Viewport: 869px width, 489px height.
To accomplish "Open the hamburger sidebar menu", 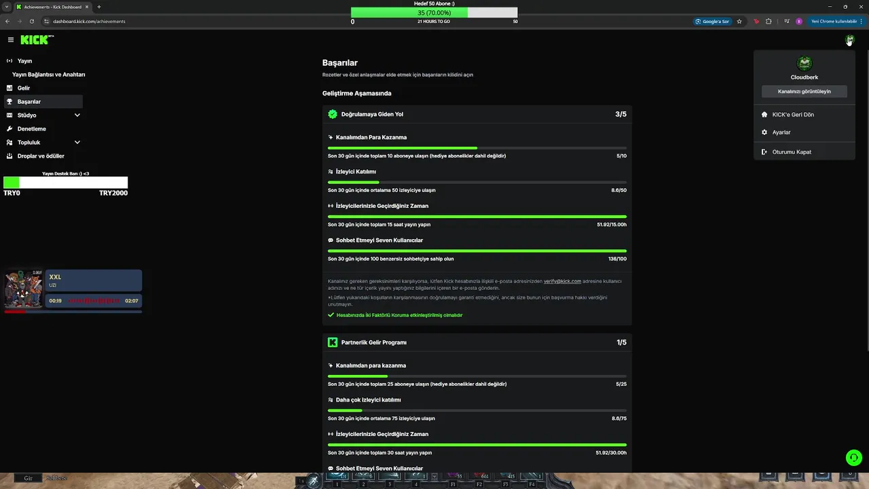I will (11, 40).
